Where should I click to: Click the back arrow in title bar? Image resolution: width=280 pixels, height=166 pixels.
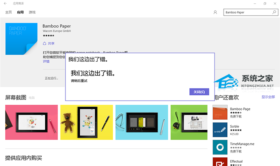(5, 3)
